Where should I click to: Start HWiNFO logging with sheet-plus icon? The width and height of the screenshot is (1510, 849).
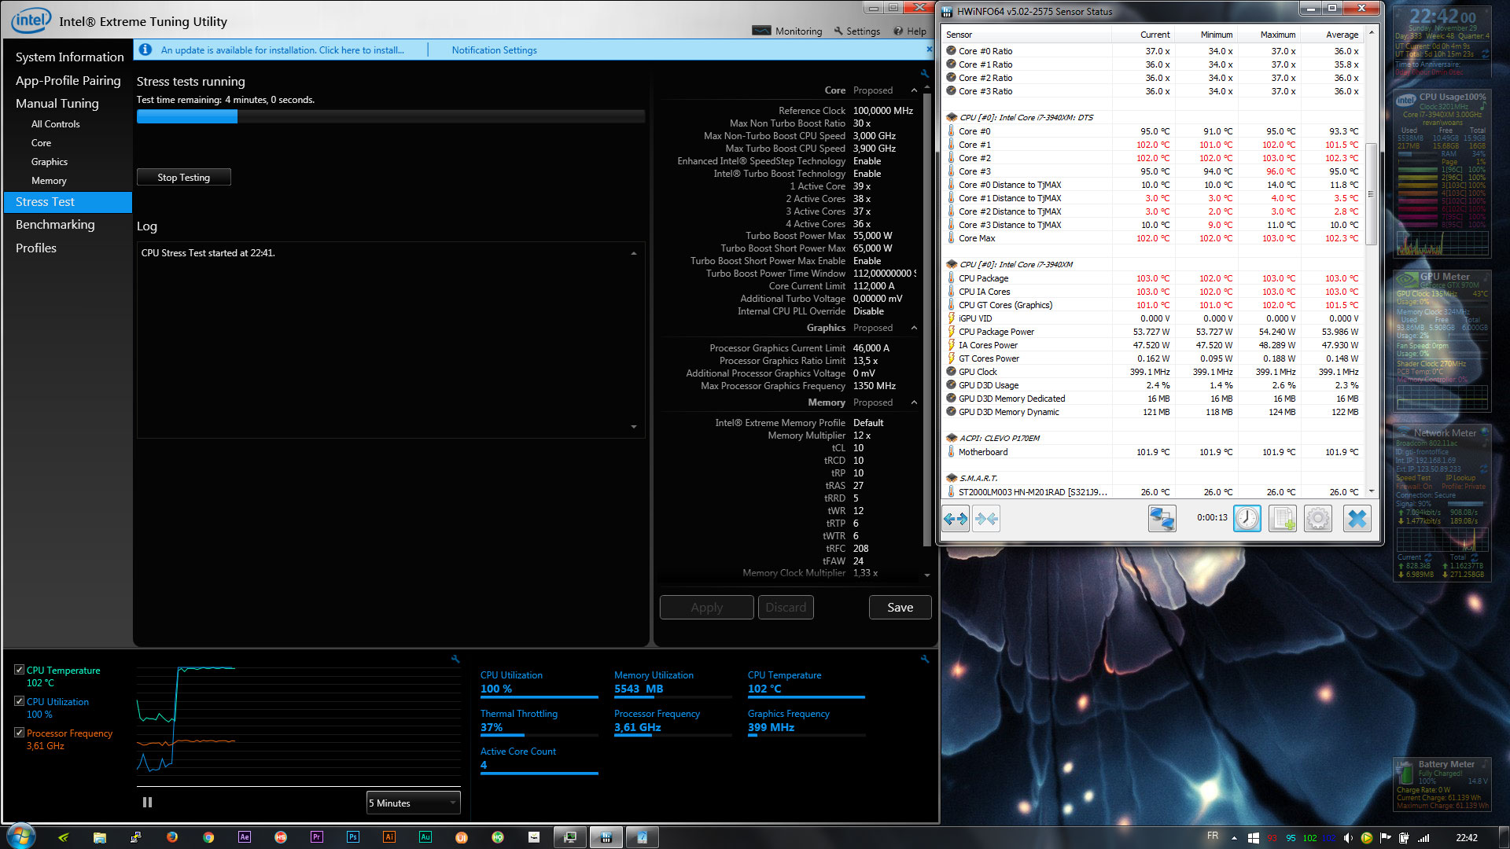[x=1283, y=518]
